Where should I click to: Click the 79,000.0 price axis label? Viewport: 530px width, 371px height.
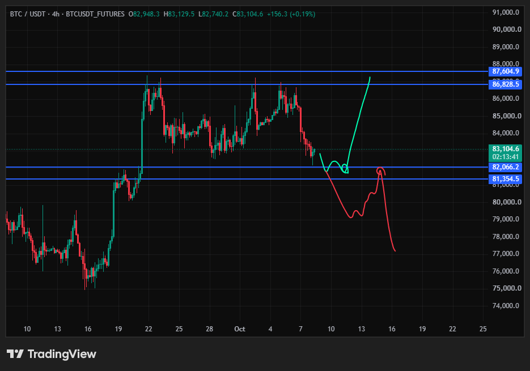[506, 219]
